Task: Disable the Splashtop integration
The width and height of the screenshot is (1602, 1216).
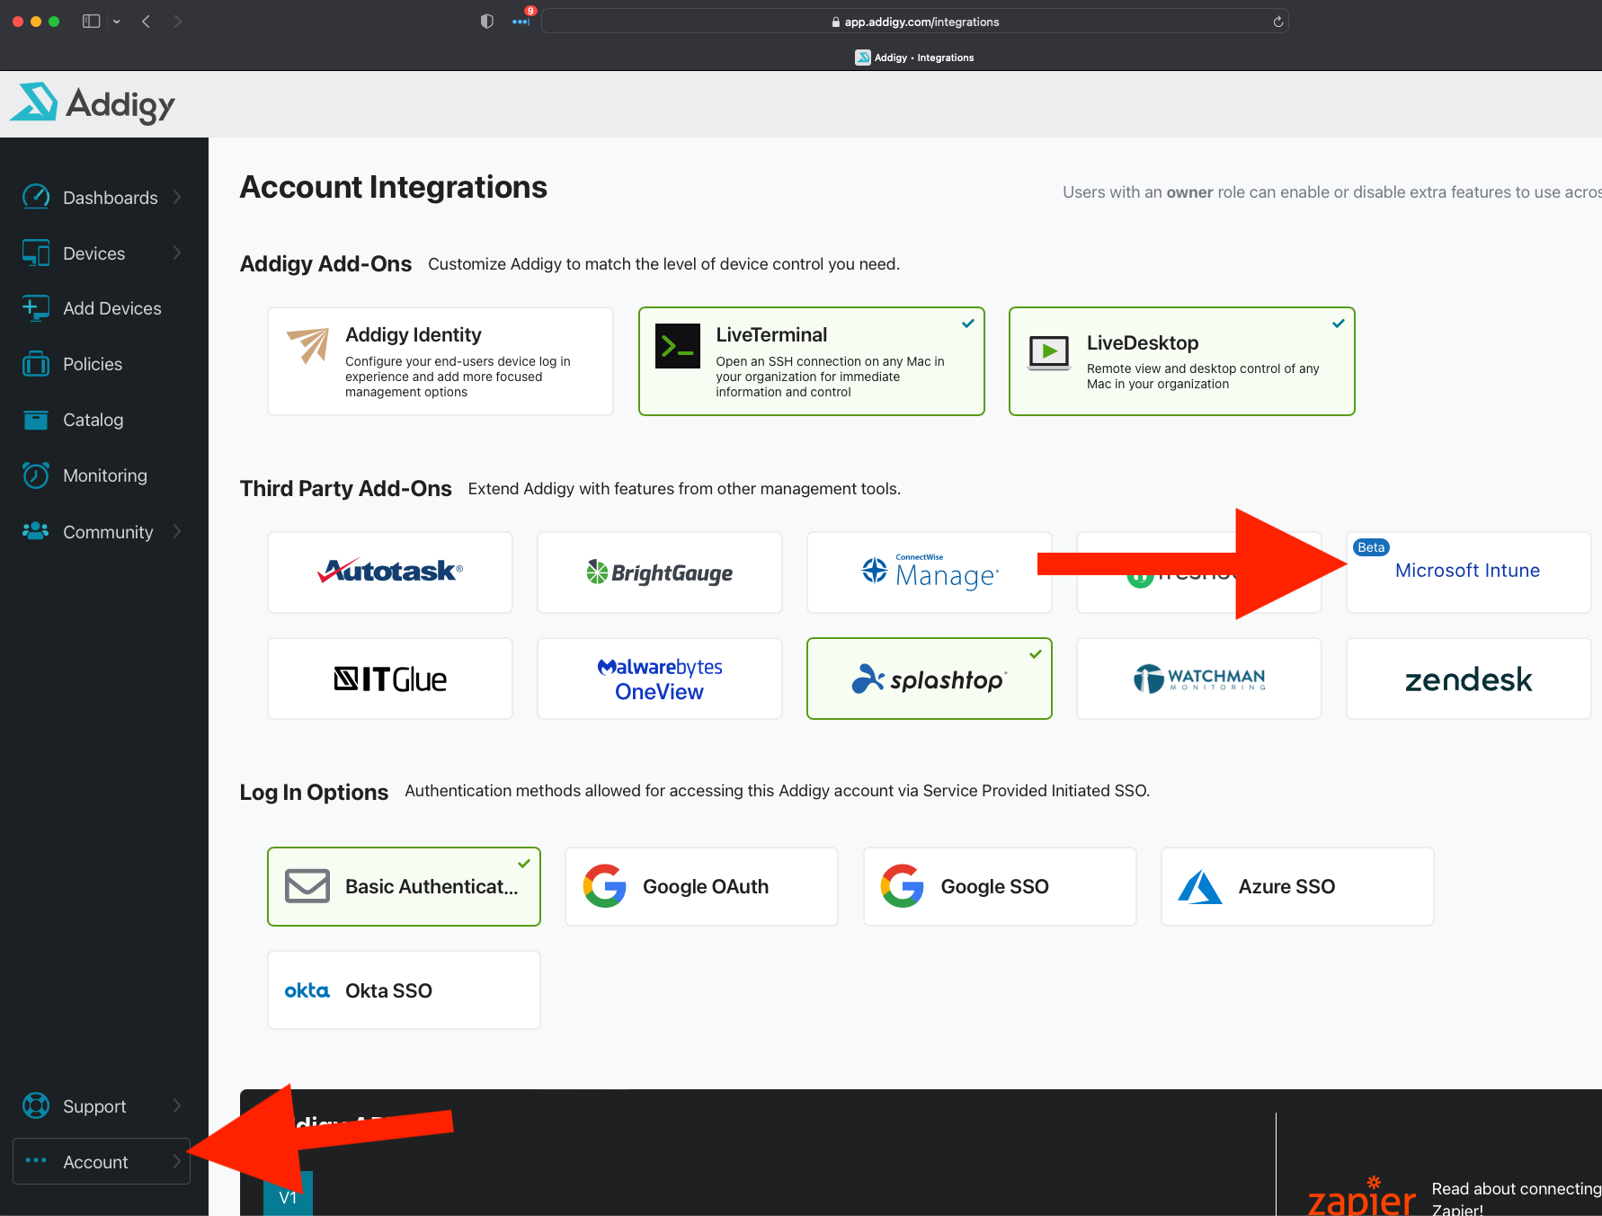Action: pyautogui.click(x=929, y=678)
